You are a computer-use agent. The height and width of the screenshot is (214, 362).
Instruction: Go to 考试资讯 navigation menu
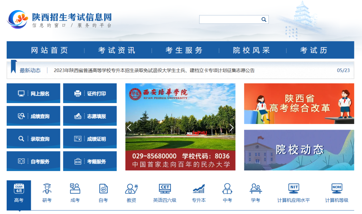117,50
